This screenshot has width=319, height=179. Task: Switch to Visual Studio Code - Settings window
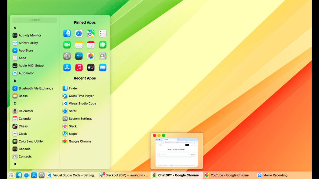pos(72,175)
